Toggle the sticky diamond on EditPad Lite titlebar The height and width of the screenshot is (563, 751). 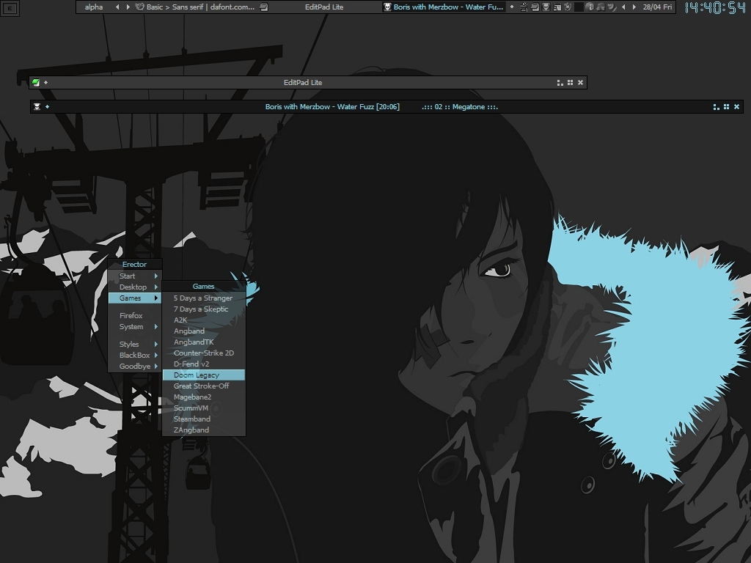click(46, 82)
